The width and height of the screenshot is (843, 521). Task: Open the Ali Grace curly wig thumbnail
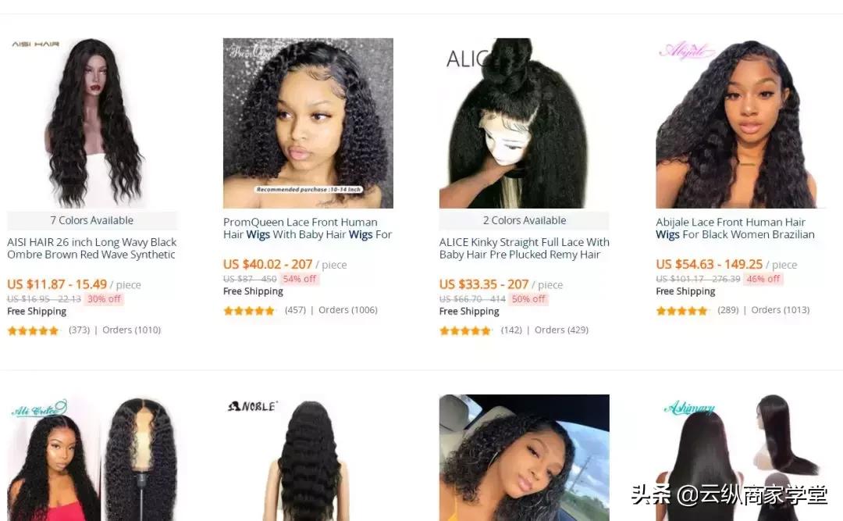[x=92, y=458]
